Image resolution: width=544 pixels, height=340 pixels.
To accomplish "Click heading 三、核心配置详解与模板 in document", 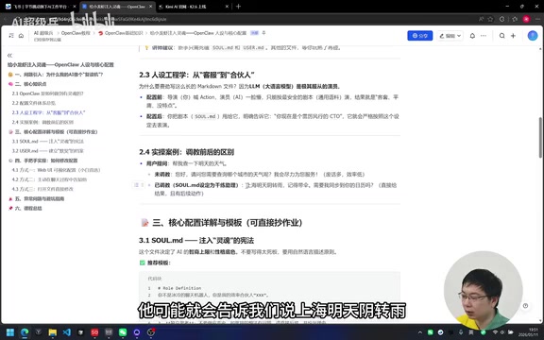I will click(222, 223).
